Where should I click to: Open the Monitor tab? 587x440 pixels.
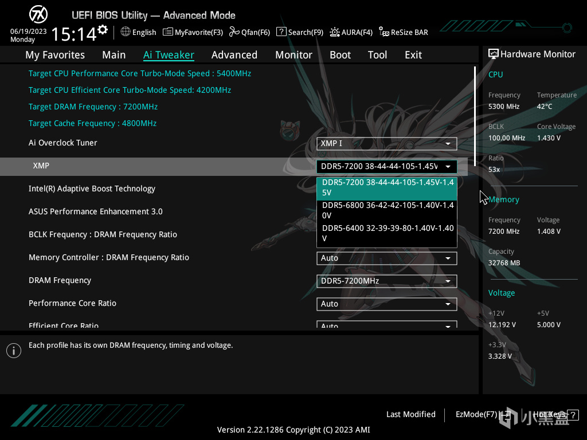[x=294, y=55]
